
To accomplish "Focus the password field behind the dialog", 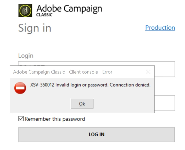I will pyautogui.click(x=164, y=103).
